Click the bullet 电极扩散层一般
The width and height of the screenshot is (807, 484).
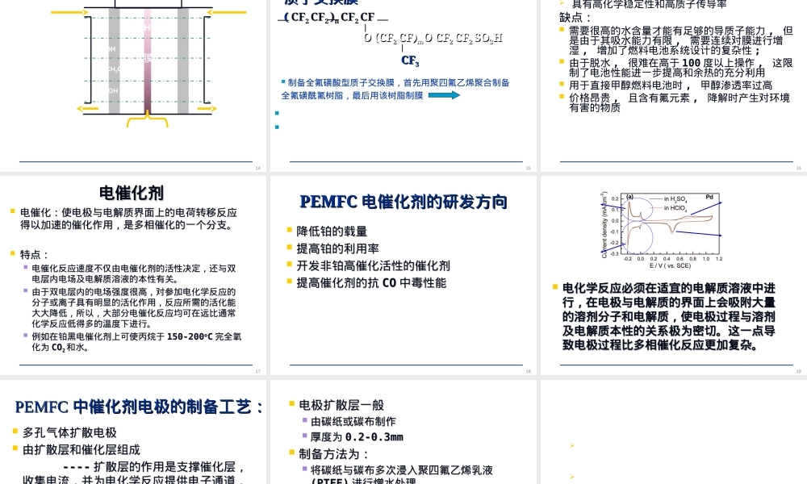[341, 405]
